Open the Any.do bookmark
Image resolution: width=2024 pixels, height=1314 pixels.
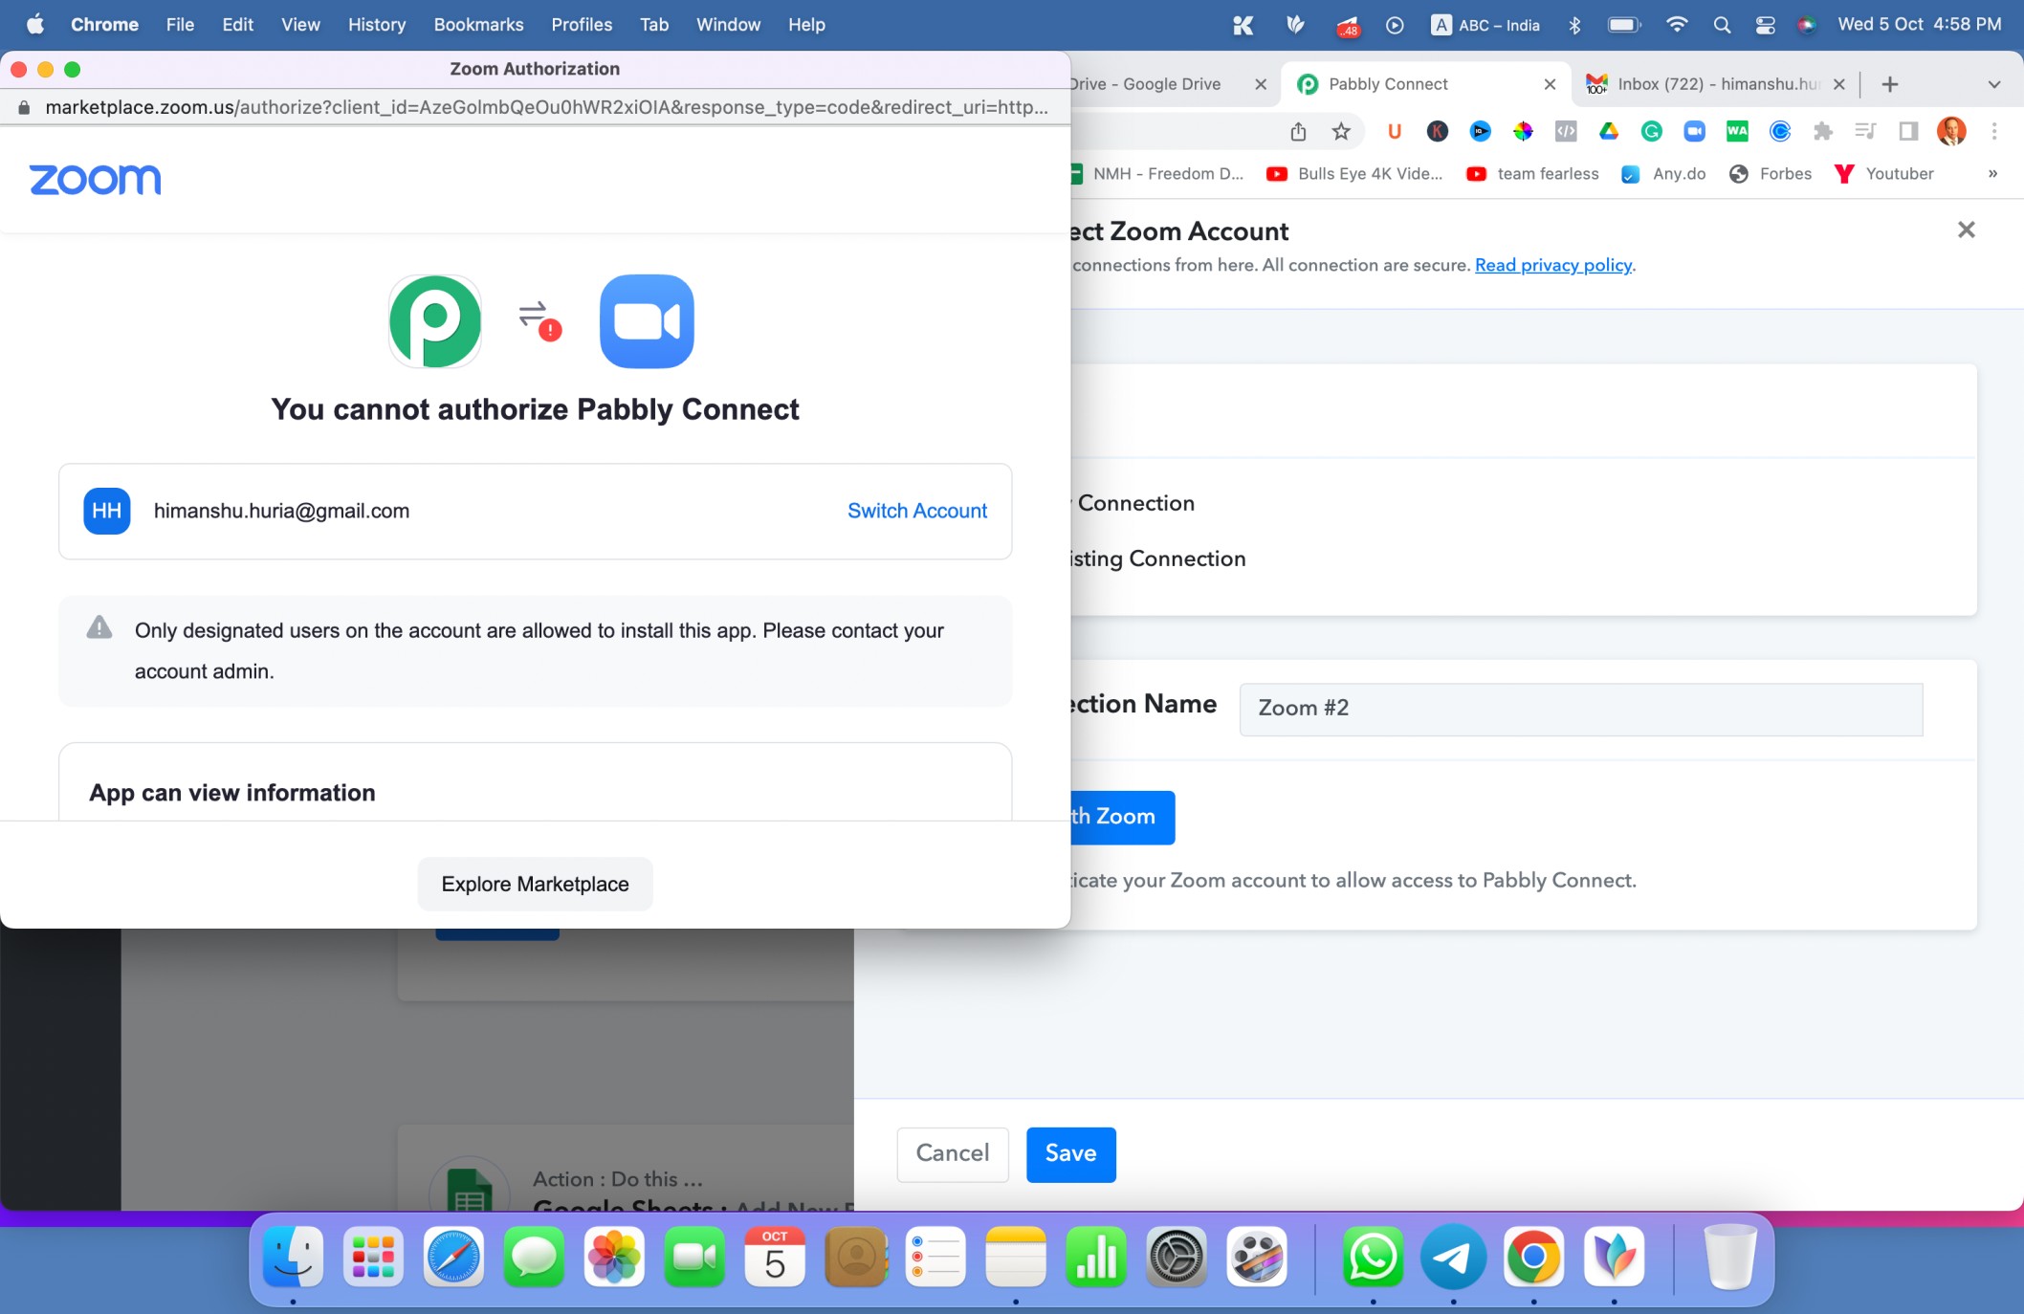[1664, 174]
